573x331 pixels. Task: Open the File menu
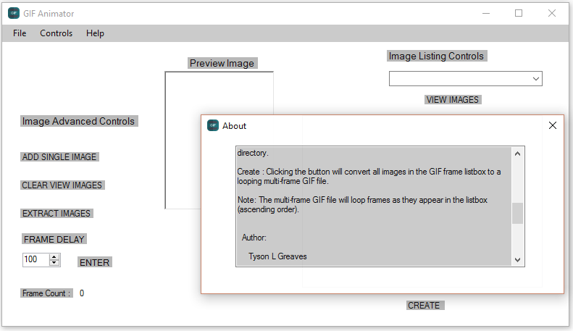point(20,33)
